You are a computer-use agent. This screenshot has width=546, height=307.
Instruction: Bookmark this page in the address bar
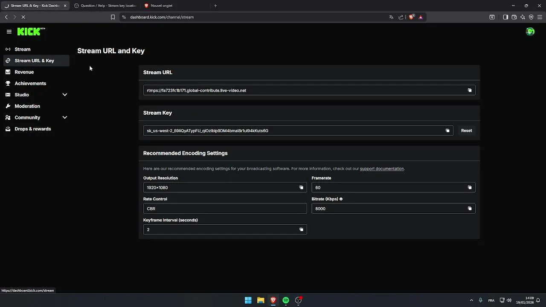pyautogui.click(x=113, y=17)
